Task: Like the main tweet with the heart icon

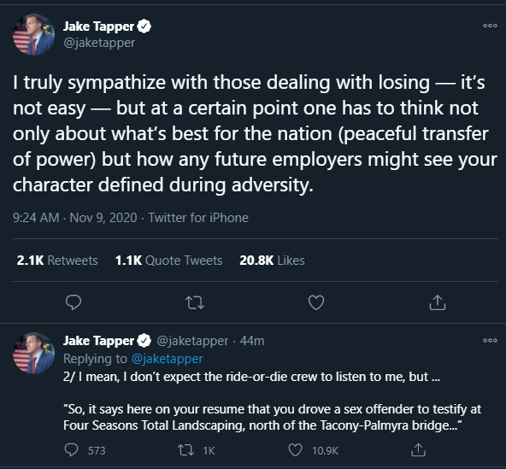Action: pyautogui.click(x=316, y=302)
